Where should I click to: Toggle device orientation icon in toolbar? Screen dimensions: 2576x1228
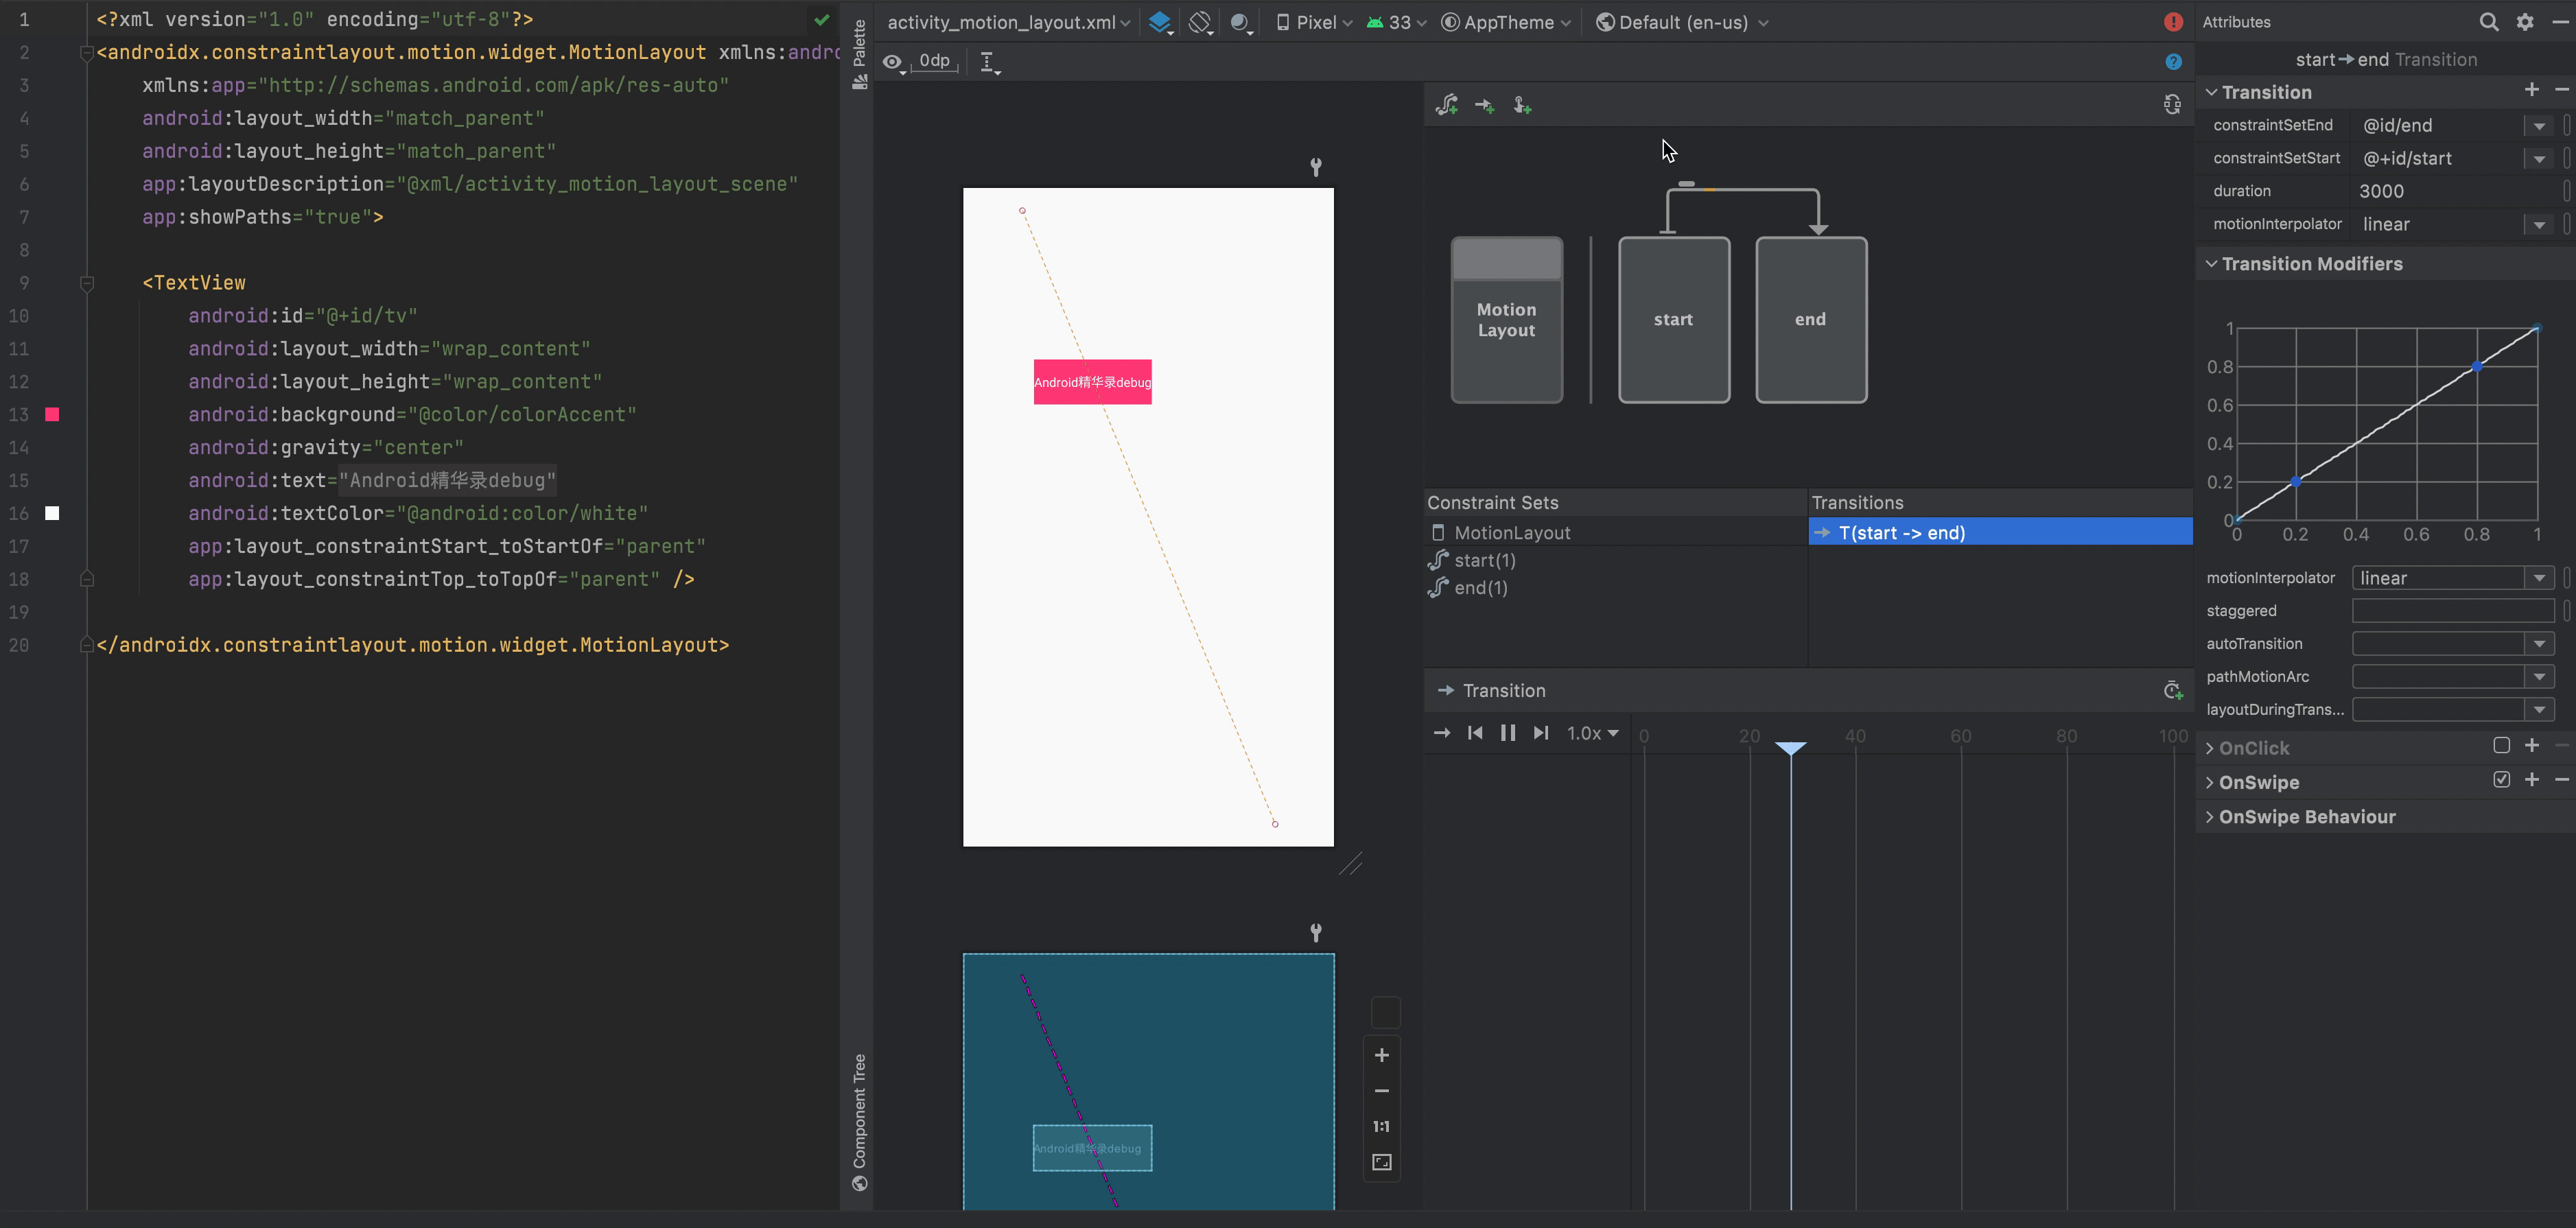(x=1200, y=22)
